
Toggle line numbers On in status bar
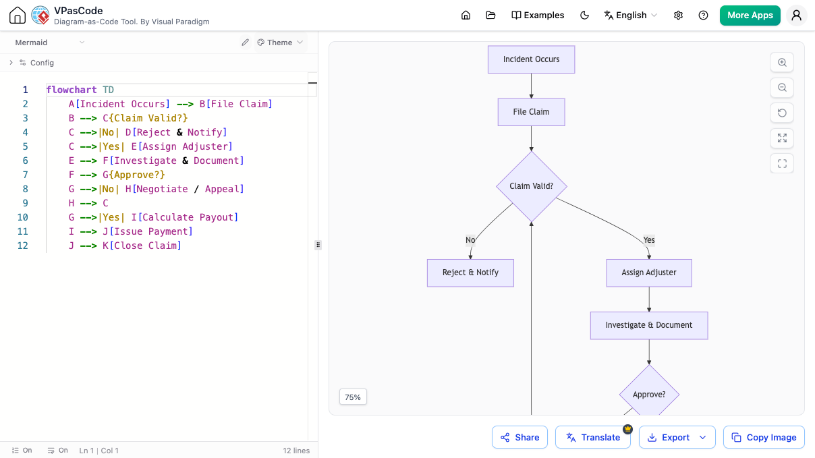(x=22, y=450)
